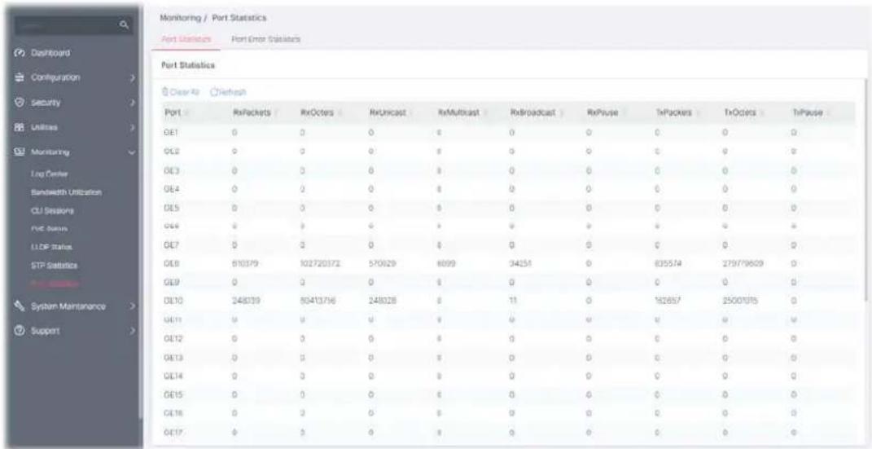872x449 pixels.
Task: Click the RxMulticast column header
Action: pos(461,113)
